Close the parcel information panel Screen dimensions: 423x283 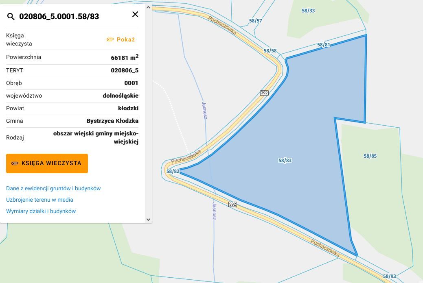pos(135,14)
